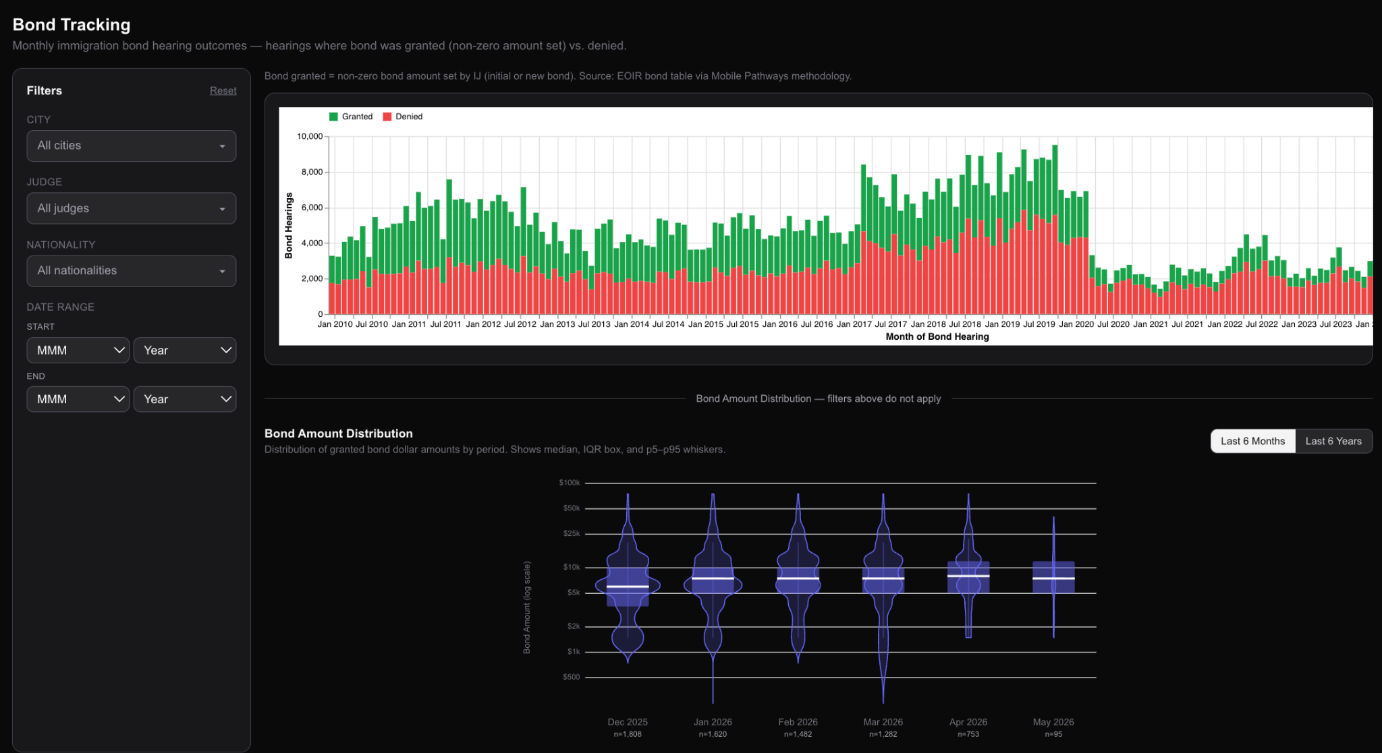The image size is (1382, 753).
Task: Select the Feb 2026 violin distribution
Action: pos(798,578)
